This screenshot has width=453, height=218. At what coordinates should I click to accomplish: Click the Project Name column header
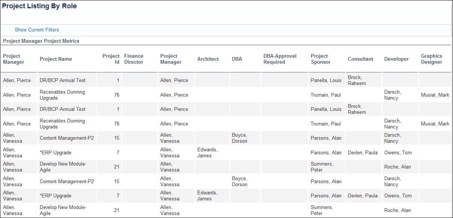tap(56, 59)
